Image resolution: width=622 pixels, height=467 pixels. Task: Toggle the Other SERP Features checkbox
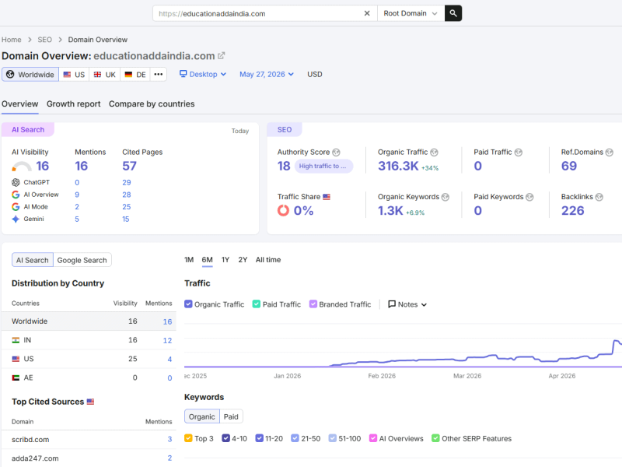[435, 438]
